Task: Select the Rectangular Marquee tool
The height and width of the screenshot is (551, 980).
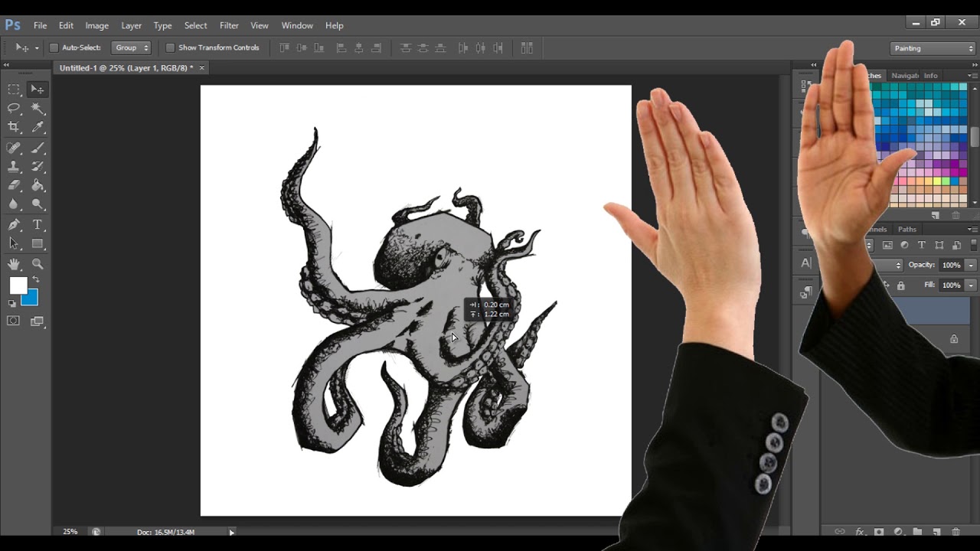Action: coord(14,90)
